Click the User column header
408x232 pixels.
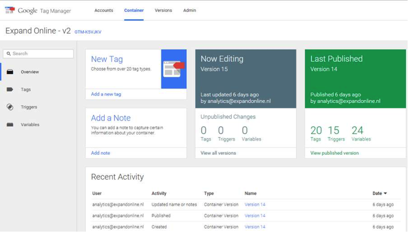tap(97, 193)
